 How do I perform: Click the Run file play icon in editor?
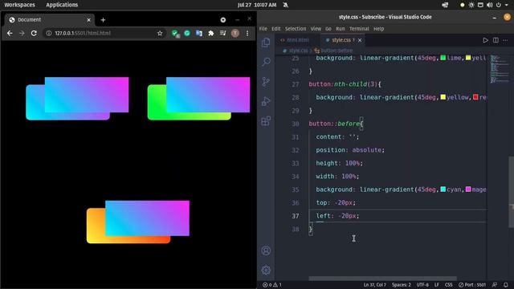pos(485,40)
